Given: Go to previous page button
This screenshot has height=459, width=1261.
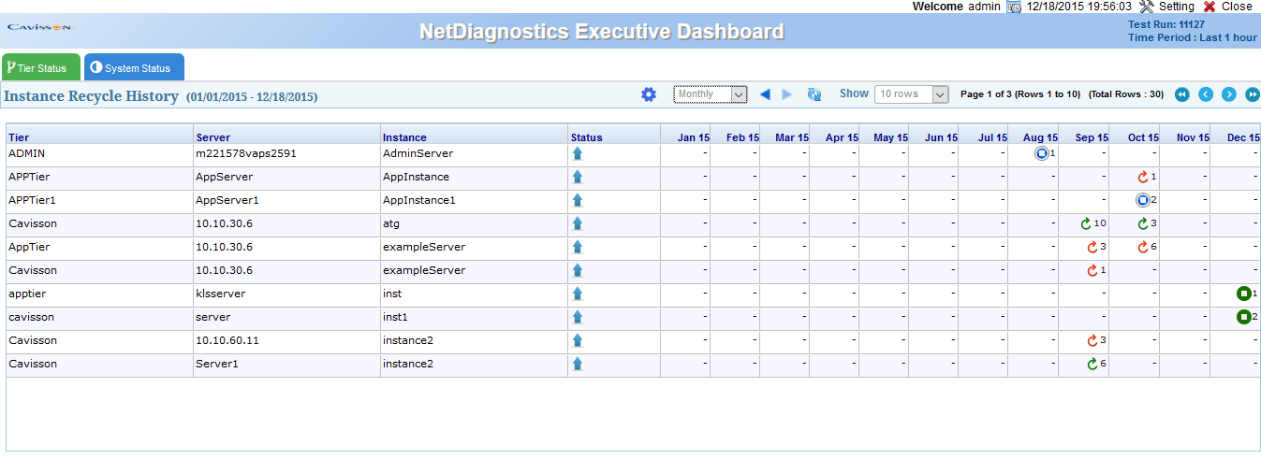Looking at the screenshot, I should pyautogui.click(x=1206, y=94).
